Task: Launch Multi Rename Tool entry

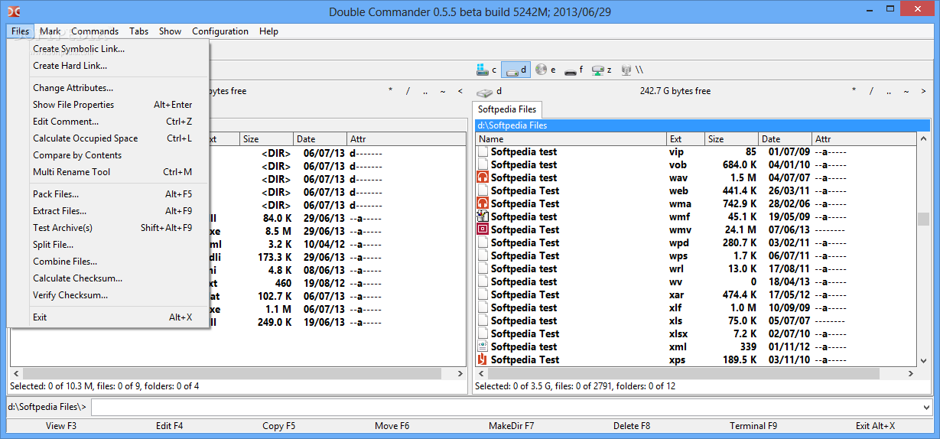Action: 108,172
